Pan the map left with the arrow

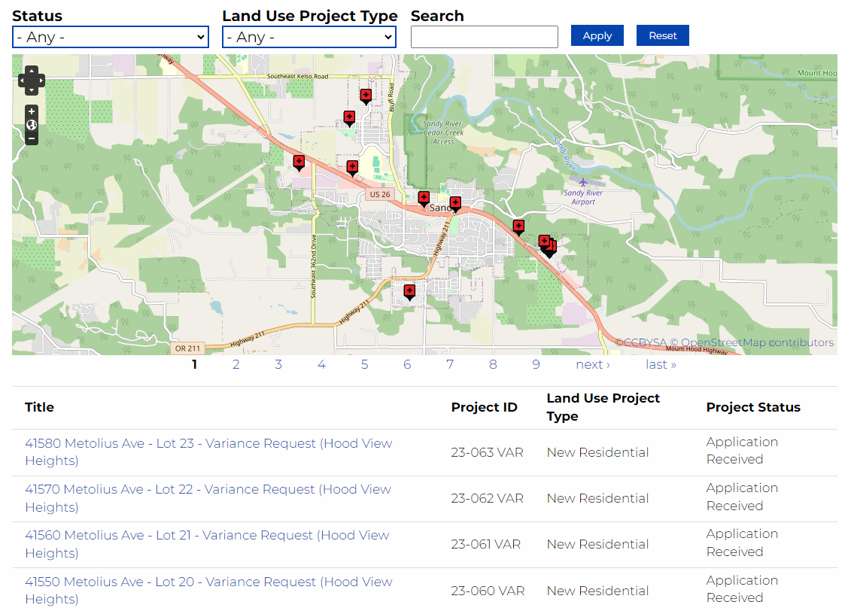(x=22, y=80)
